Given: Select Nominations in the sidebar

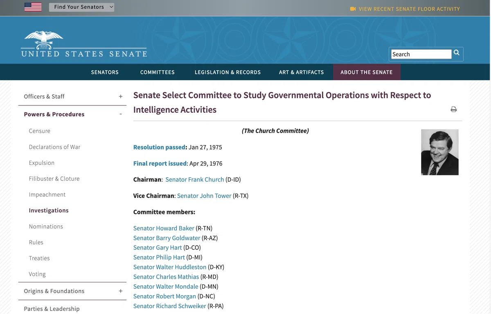Looking at the screenshot, I should coord(46,226).
